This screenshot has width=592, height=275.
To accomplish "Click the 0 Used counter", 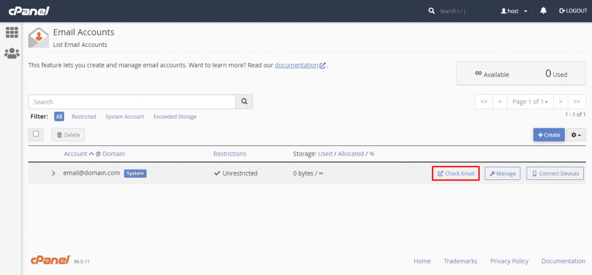I will point(556,74).
